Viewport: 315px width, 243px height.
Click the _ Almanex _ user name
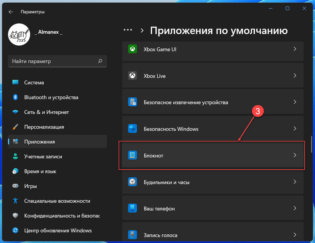tap(49, 32)
